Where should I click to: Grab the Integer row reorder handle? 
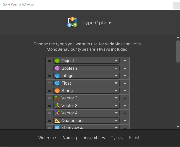pyautogui.click(x=50, y=76)
